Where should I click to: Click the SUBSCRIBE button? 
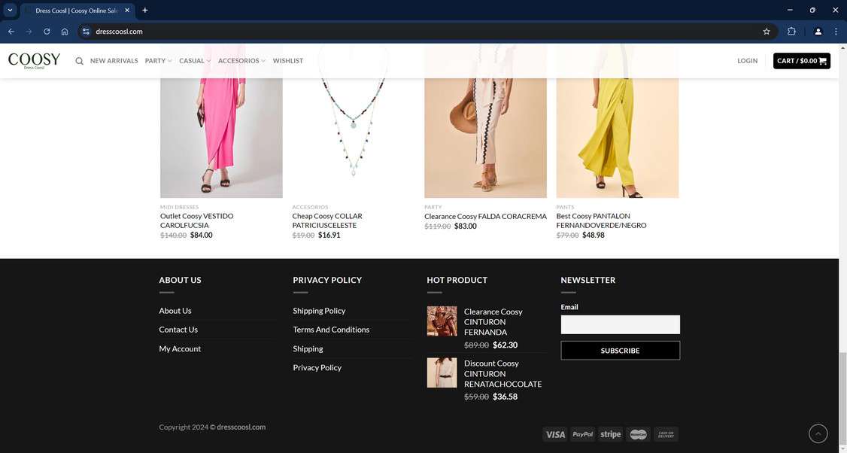pyautogui.click(x=620, y=351)
